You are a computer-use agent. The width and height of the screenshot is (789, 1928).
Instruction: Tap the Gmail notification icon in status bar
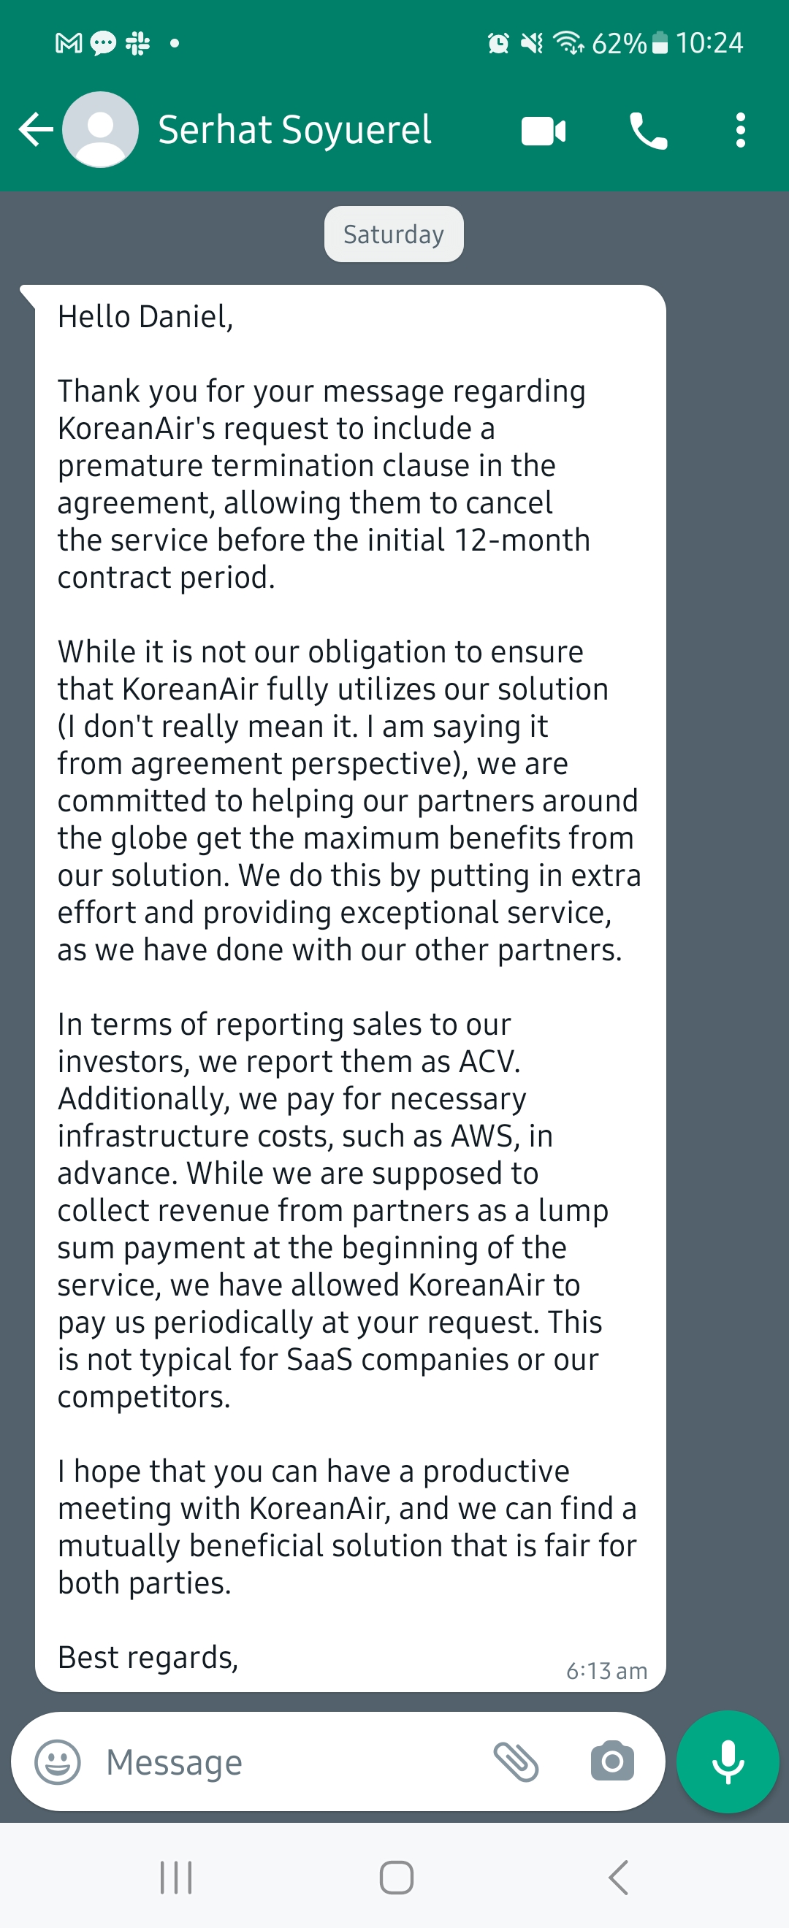click(x=69, y=43)
